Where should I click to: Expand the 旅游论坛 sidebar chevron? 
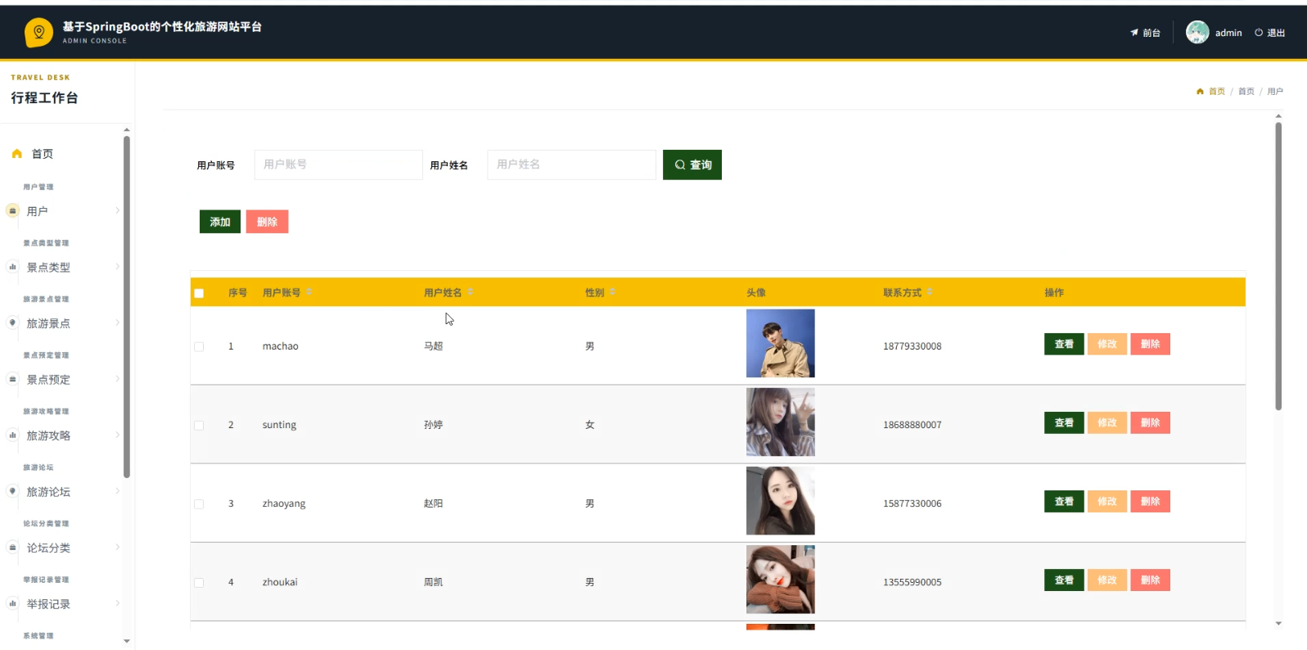[117, 491]
